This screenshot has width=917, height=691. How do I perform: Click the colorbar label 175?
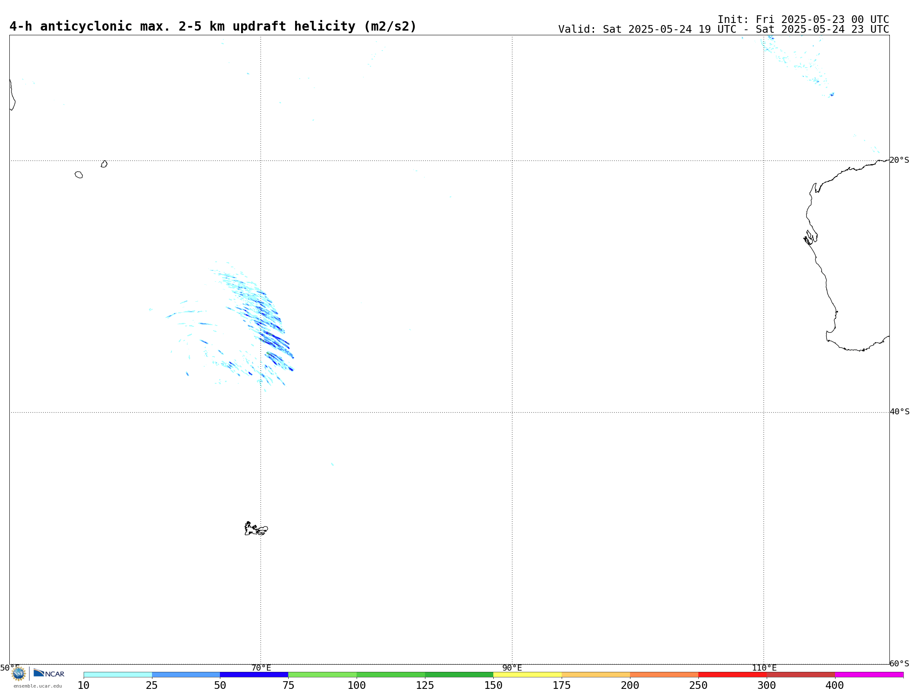562,685
